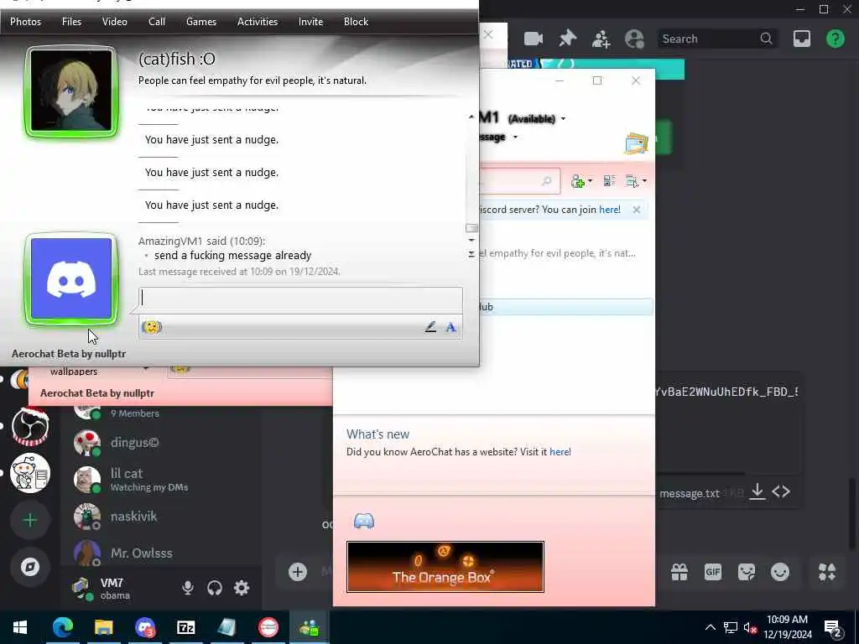Click The Orange Box advertisement banner
Screen dimensions: 859x644
point(445,567)
